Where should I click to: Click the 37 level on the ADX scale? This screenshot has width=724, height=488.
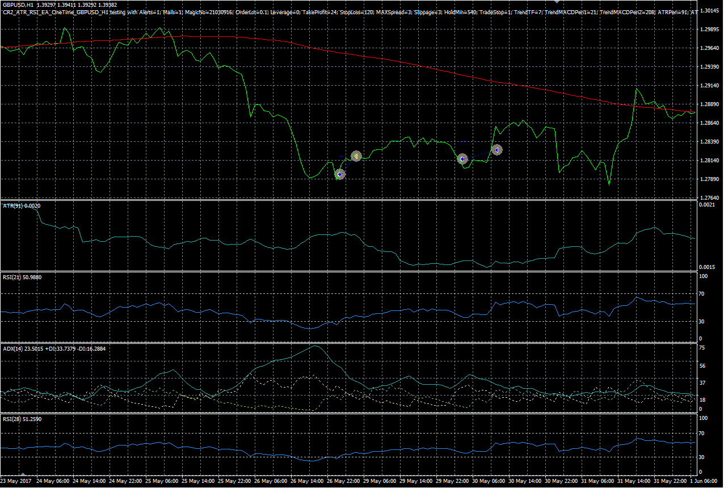coord(704,383)
